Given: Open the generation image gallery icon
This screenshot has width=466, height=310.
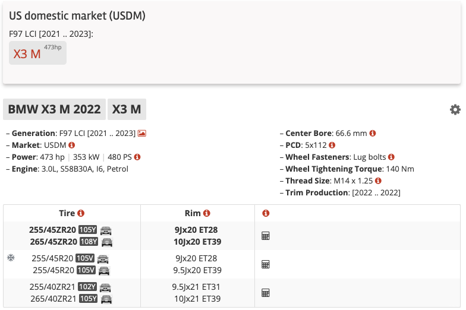Looking at the screenshot, I should coord(142,134).
